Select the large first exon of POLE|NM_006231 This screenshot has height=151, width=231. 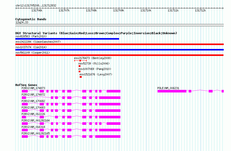coord(172,91)
